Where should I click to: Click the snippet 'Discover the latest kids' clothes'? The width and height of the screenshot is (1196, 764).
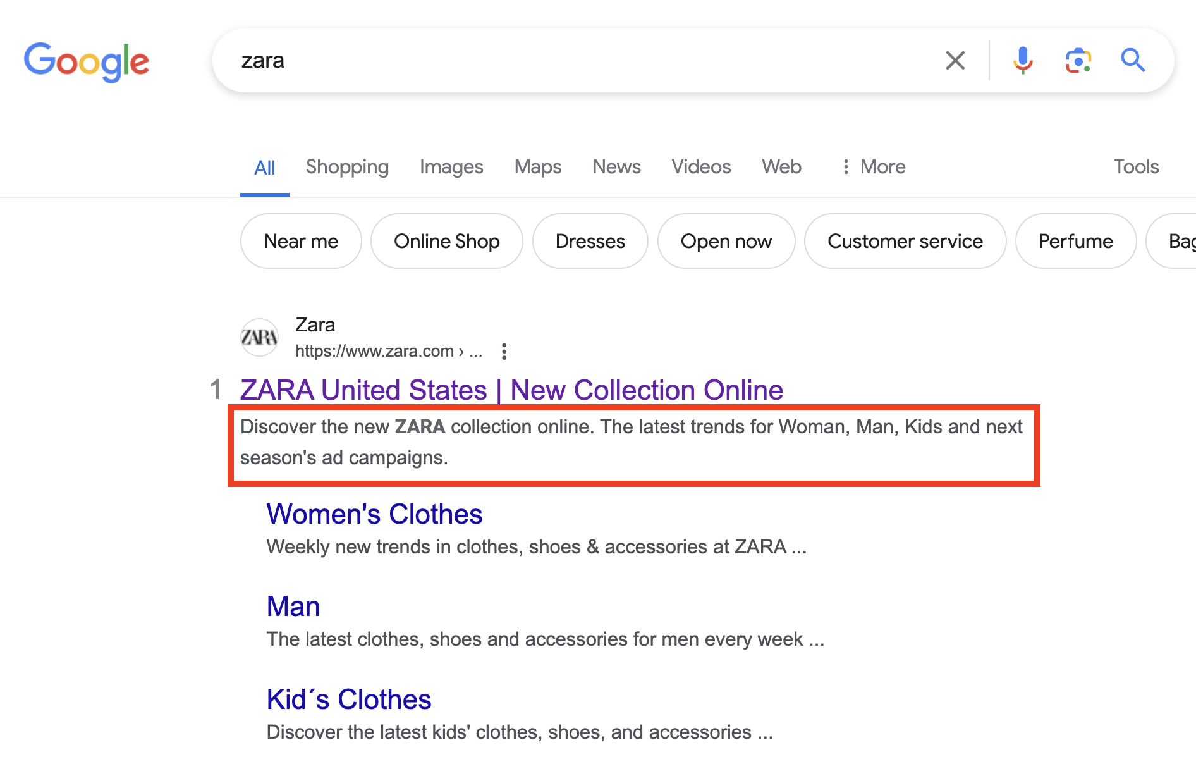[x=520, y=732]
